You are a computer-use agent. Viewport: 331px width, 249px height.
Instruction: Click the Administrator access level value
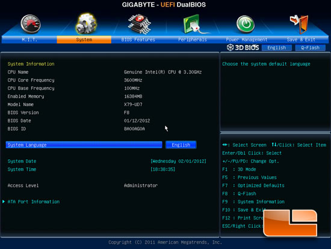coord(141,186)
